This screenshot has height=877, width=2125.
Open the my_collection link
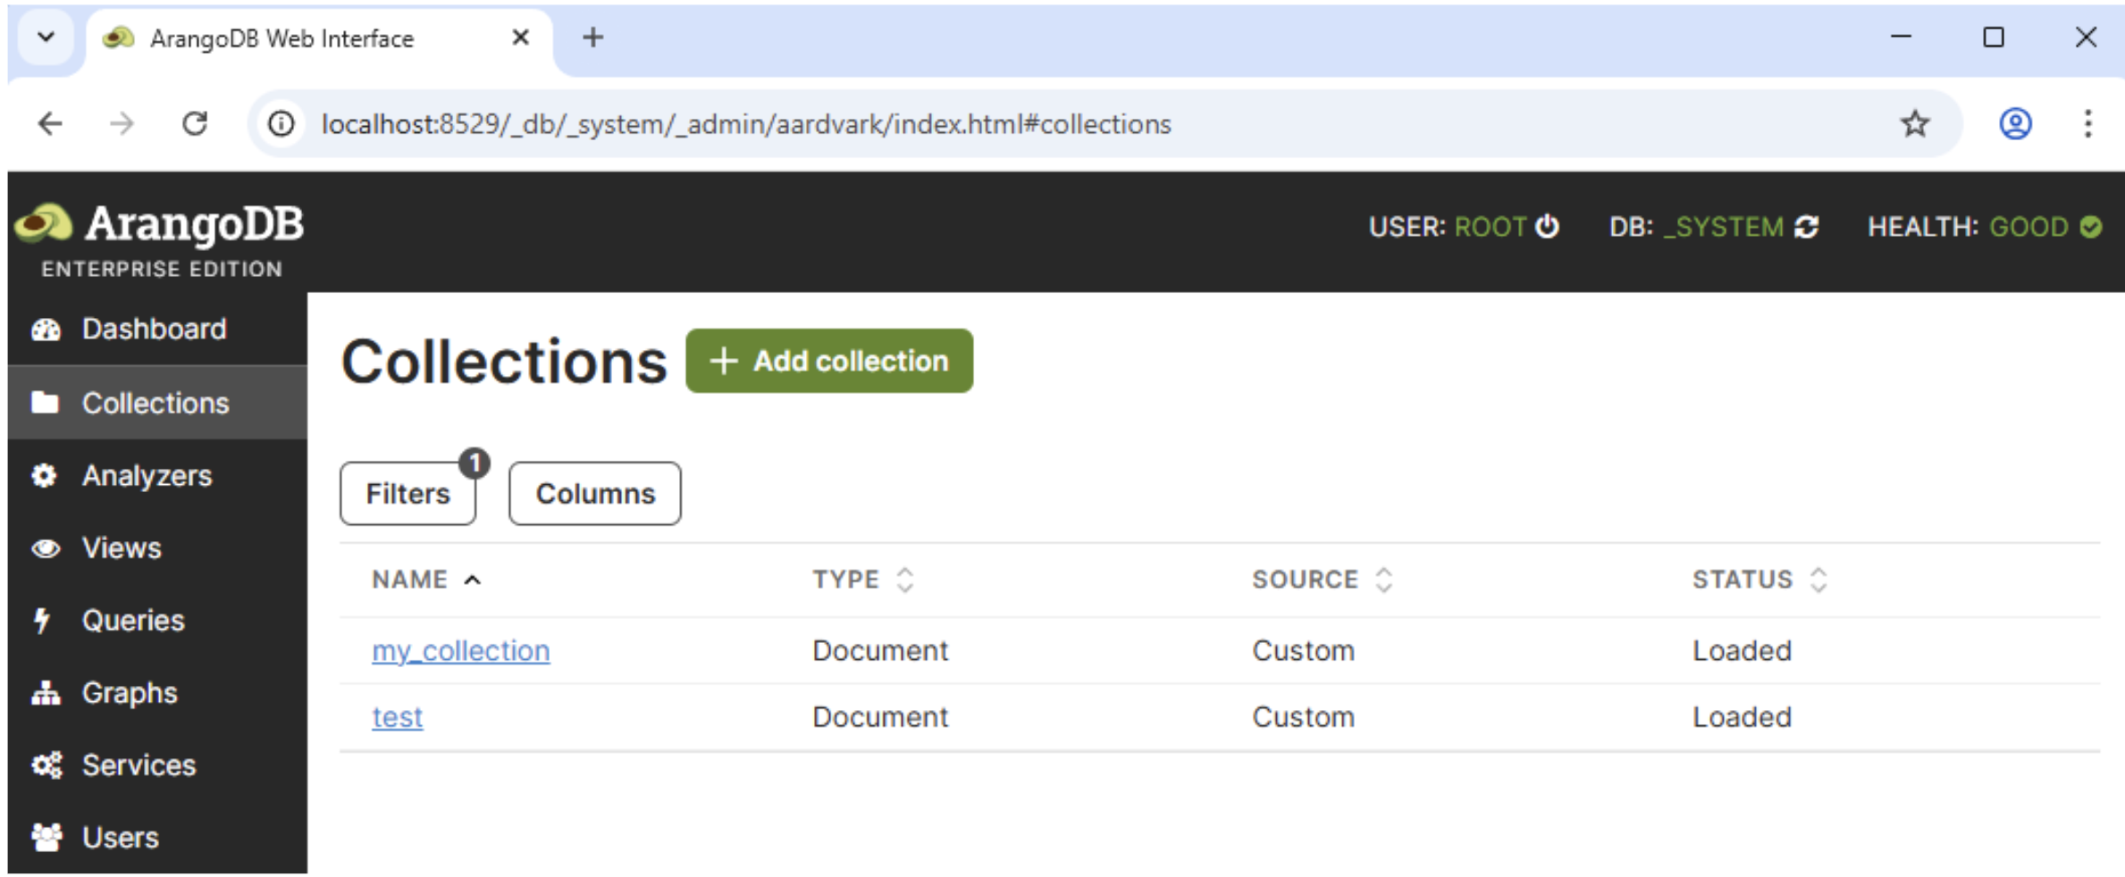tap(460, 650)
